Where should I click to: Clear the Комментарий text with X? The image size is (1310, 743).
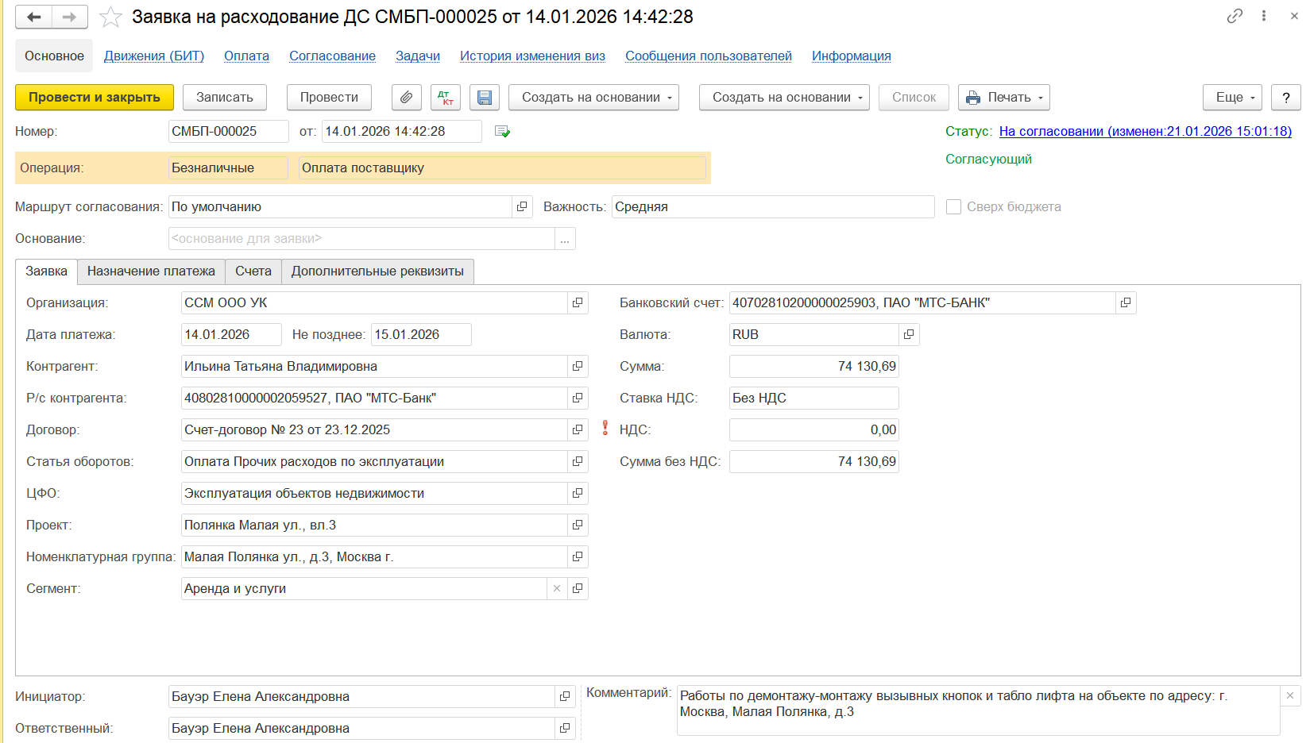[1290, 696]
